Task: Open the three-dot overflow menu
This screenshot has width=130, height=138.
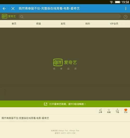Action: coord(126,9)
